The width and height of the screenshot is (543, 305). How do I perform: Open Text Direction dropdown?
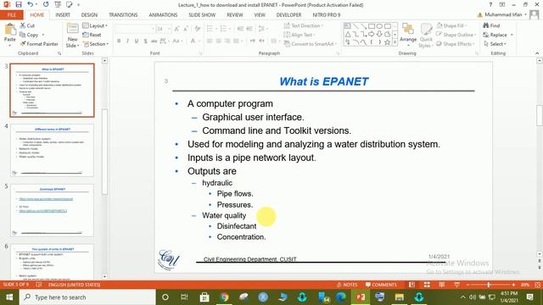[304, 25]
